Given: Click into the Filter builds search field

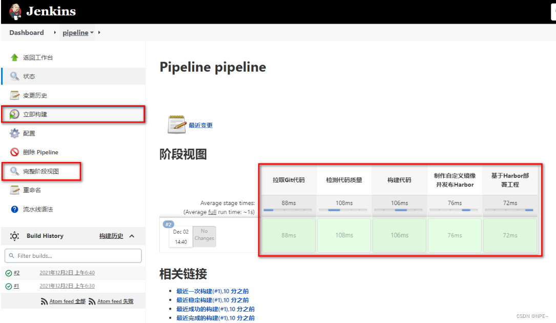Looking at the screenshot, I should (x=73, y=256).
